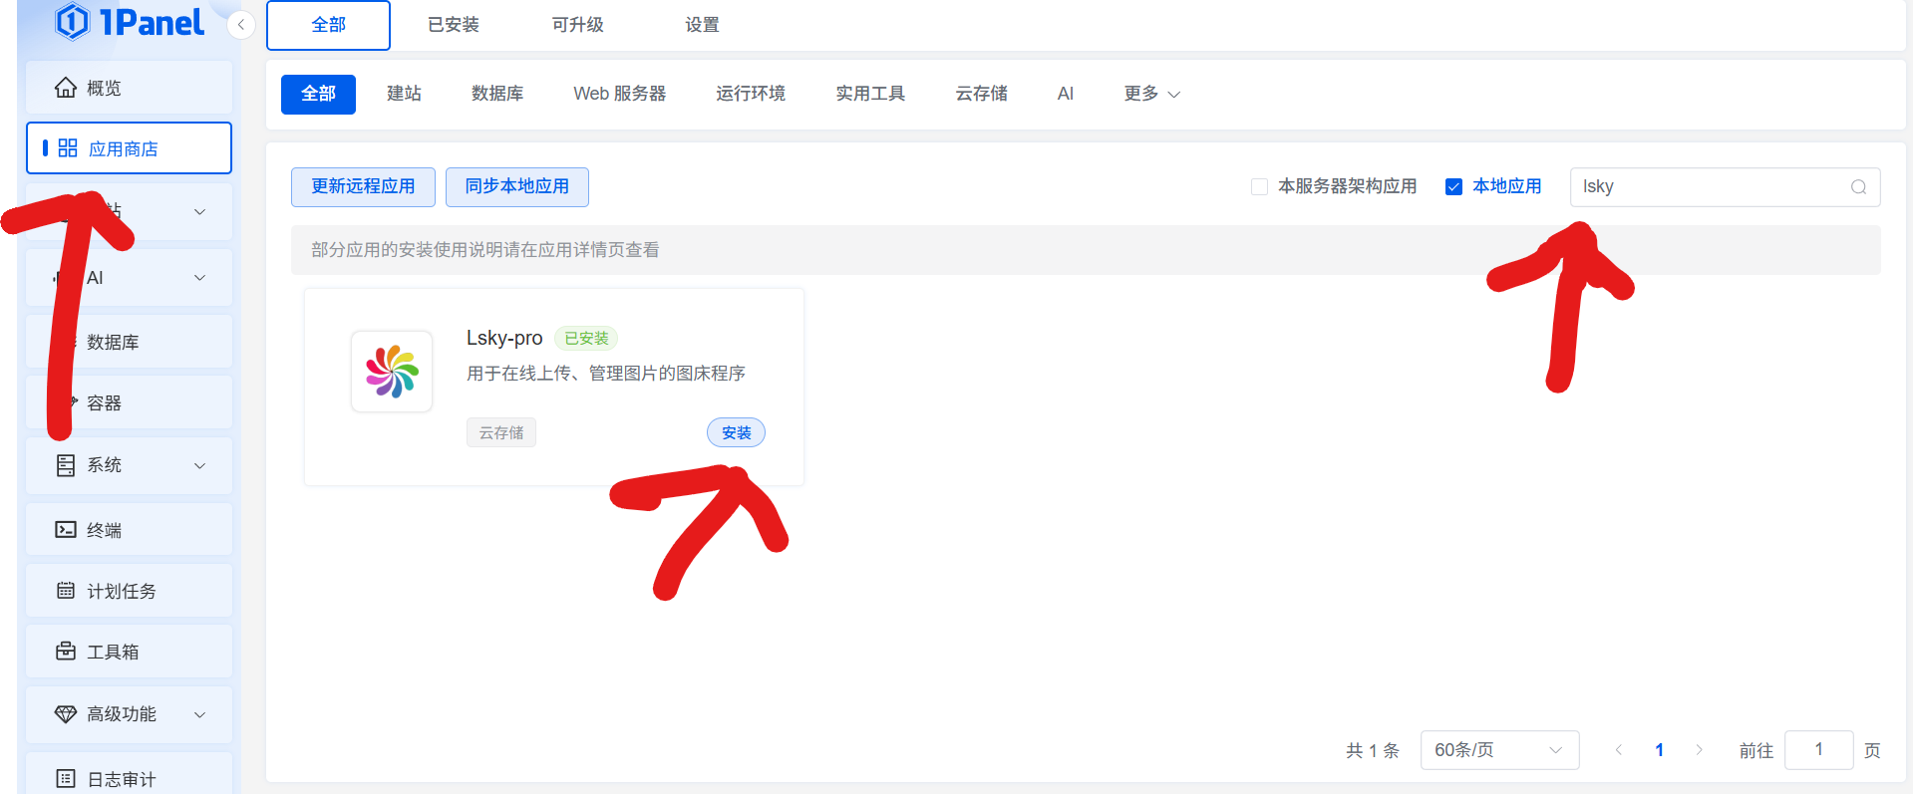Collapse the sidebar with the arrow button
Screen dimensions: 1913x794
241,25
